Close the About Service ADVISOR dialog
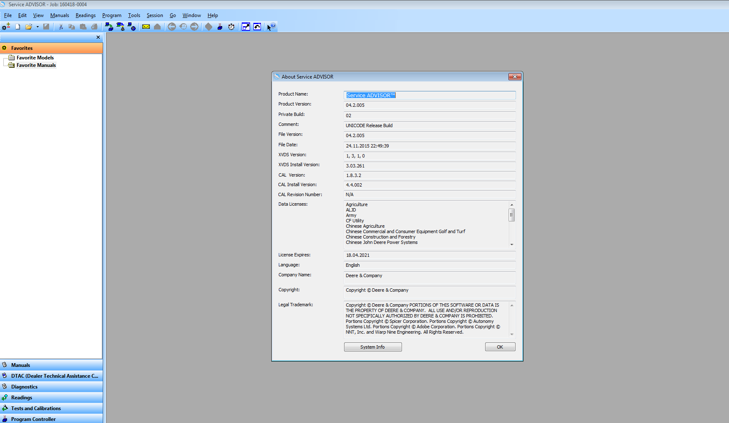Viewport: 729px width, 423px height. [x=515, y=76]
